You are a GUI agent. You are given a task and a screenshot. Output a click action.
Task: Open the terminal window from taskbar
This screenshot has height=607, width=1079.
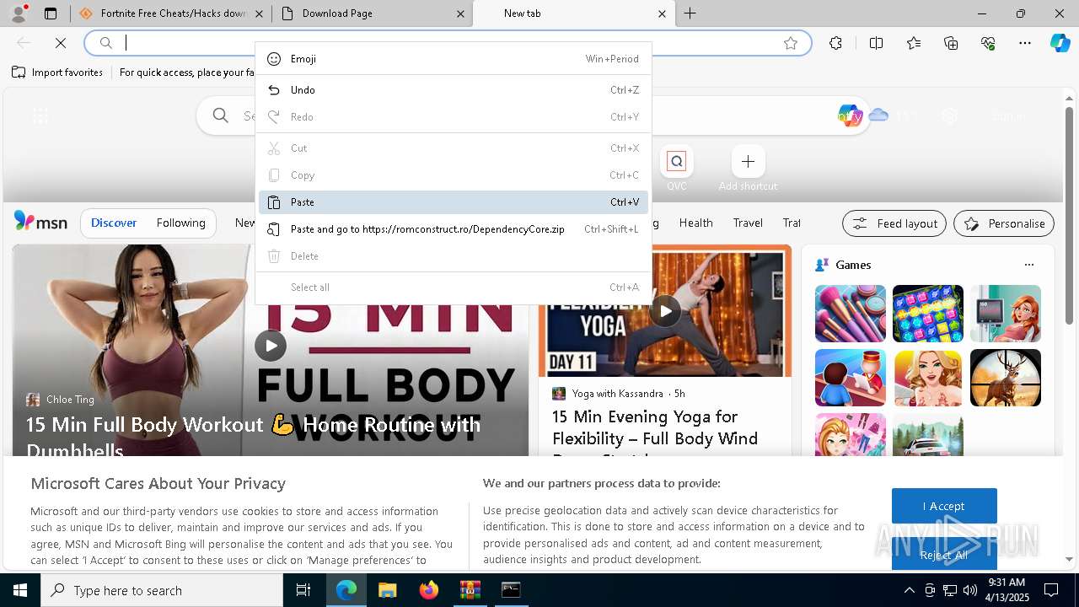(511, 590)
